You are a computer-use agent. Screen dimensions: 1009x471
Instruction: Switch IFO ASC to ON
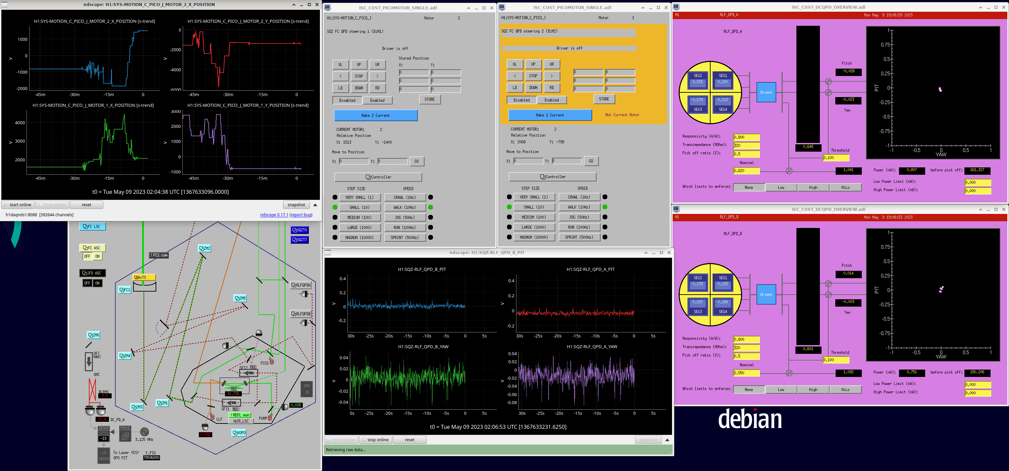click(98, 283)
